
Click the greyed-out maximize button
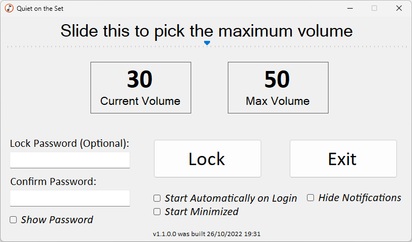374,9
